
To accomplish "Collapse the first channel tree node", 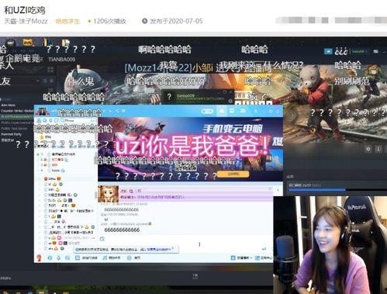I will coord(38,154).
